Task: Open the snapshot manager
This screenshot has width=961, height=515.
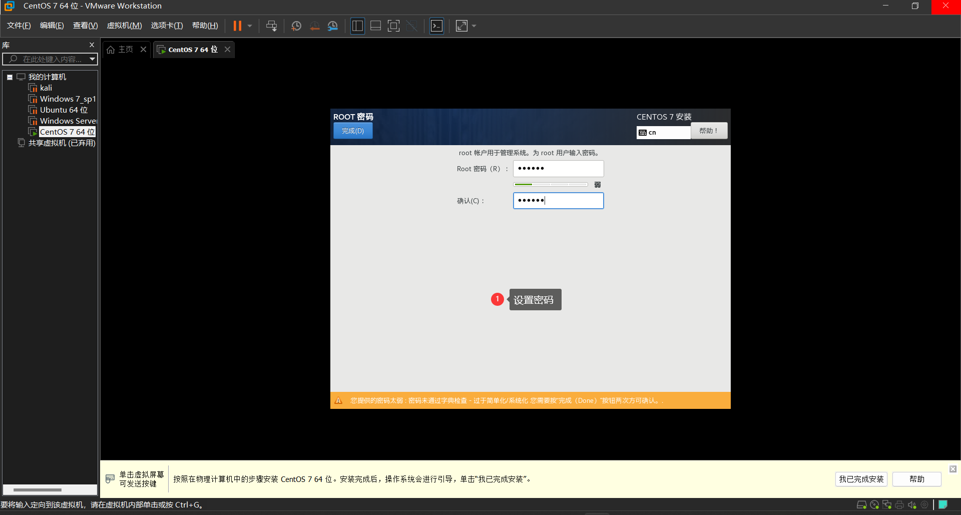Action: [x=333, y=26]
